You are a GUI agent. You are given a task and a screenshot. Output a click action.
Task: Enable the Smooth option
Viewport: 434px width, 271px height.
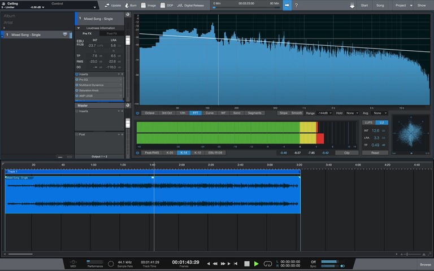click(x=297, y=113)
